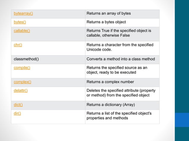Image resolution: width=189 pixels, height=141 pixels.
Task: Click the bright blue block in right sidebar
Action: 182,119
